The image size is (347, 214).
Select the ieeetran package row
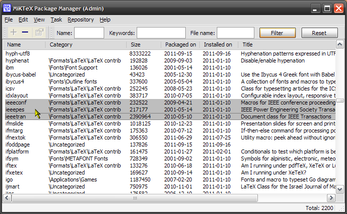coord(170,116)
